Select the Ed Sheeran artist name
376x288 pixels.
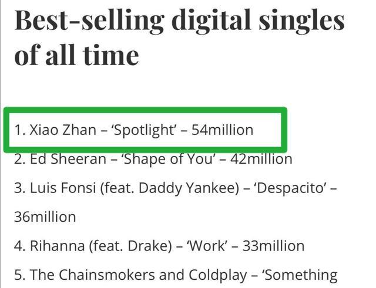click(68, 159)
